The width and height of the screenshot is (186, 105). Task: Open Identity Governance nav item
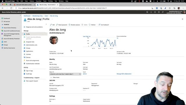[9, 48]
